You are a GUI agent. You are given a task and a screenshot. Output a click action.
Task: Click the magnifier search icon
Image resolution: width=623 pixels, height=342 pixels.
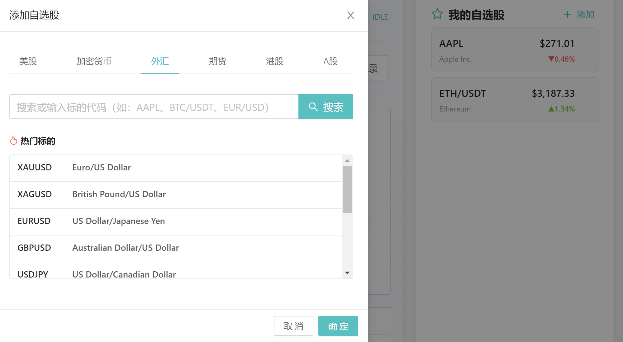(313, 107)
